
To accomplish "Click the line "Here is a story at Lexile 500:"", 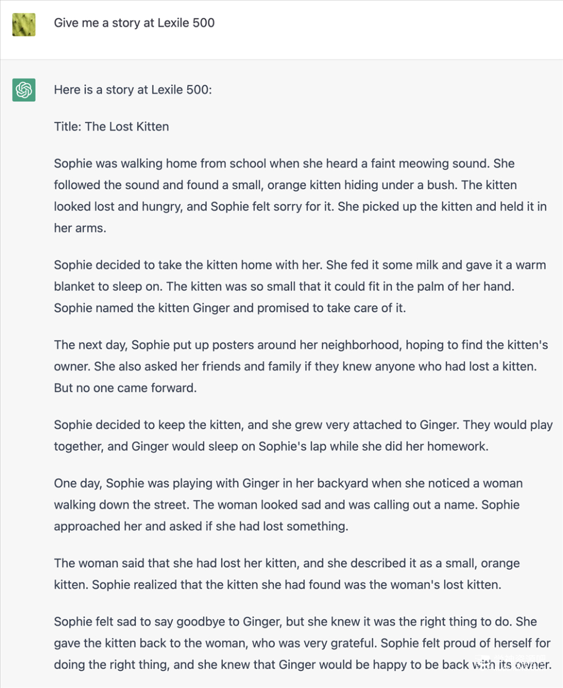I will 133,90.
